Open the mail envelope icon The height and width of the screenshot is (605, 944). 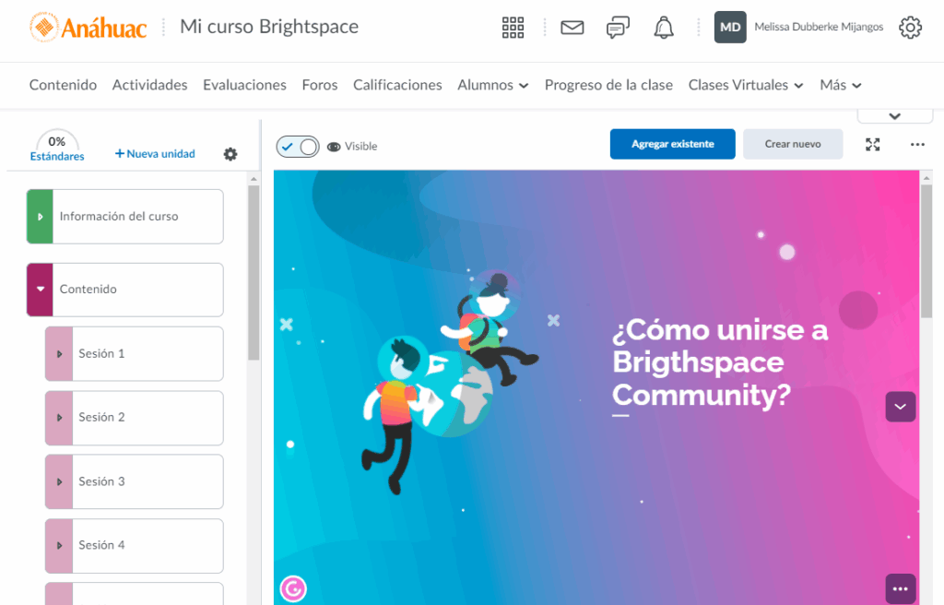572,28
